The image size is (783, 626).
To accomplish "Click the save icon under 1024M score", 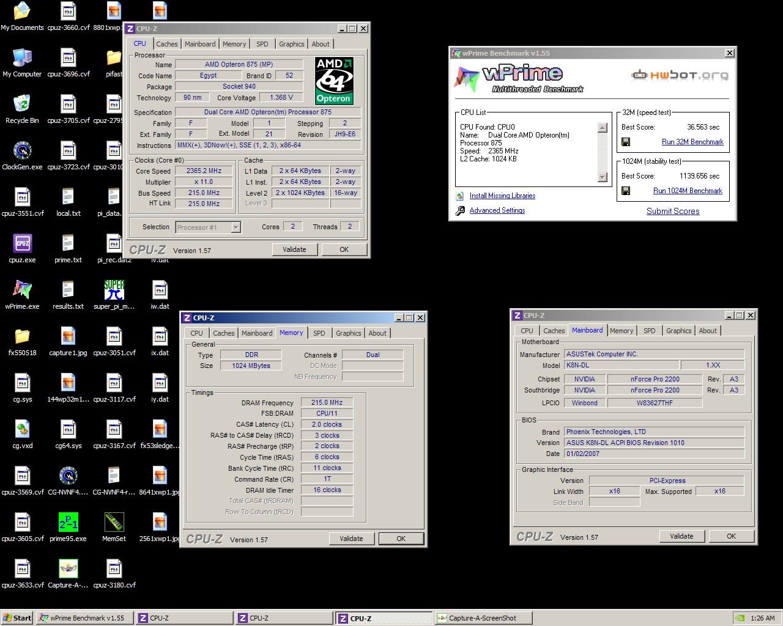I will (626, 191).
